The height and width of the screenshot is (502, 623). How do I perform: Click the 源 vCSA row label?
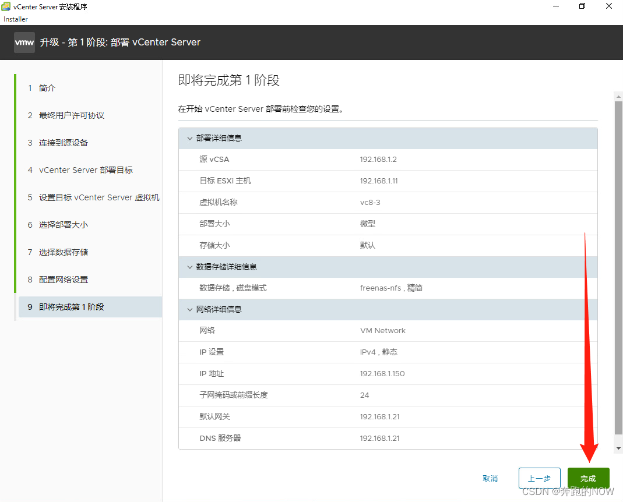click(214, 159)
